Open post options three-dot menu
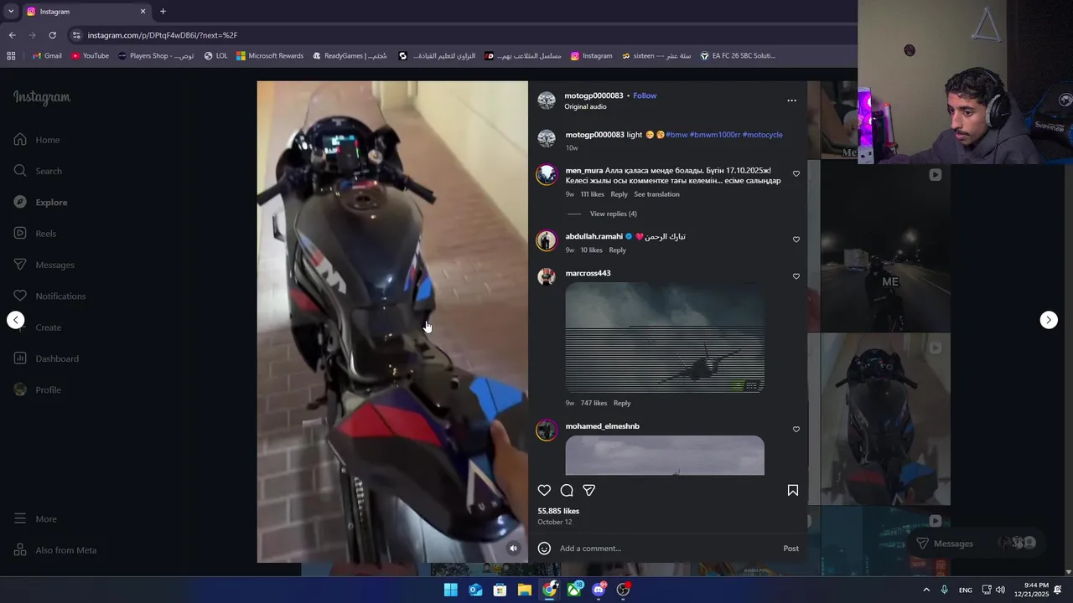Image resolution: width=1073 pixels, height=603 pixels. 791,100
